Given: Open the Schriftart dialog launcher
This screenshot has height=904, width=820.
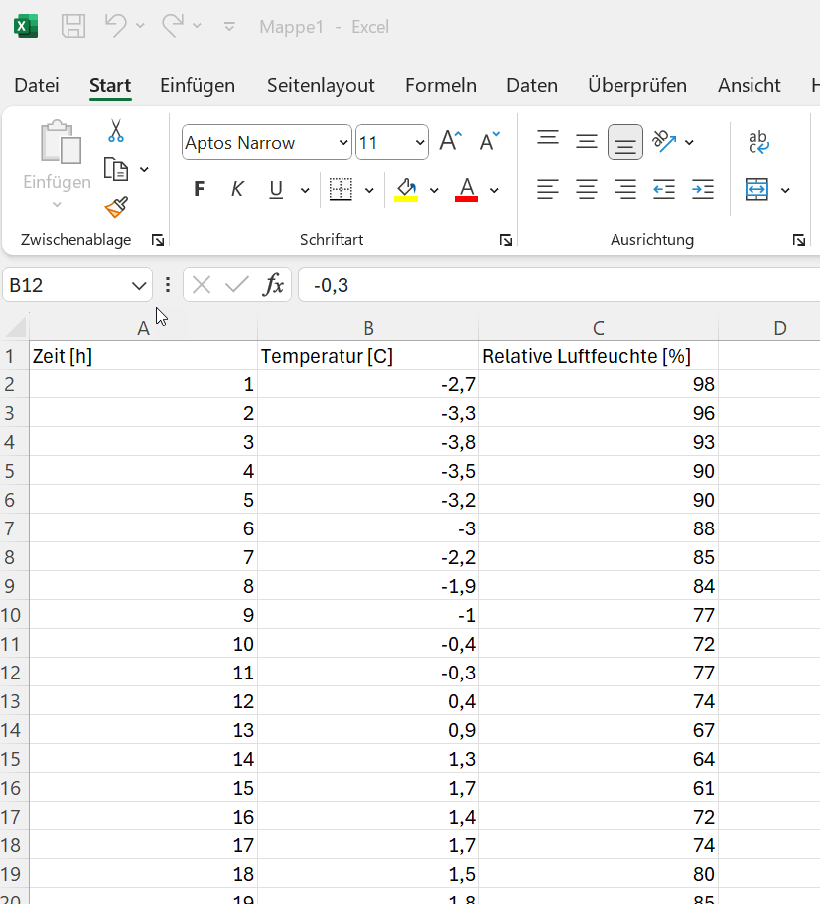Looking at the screenshot, I should (x=506, y=240).
